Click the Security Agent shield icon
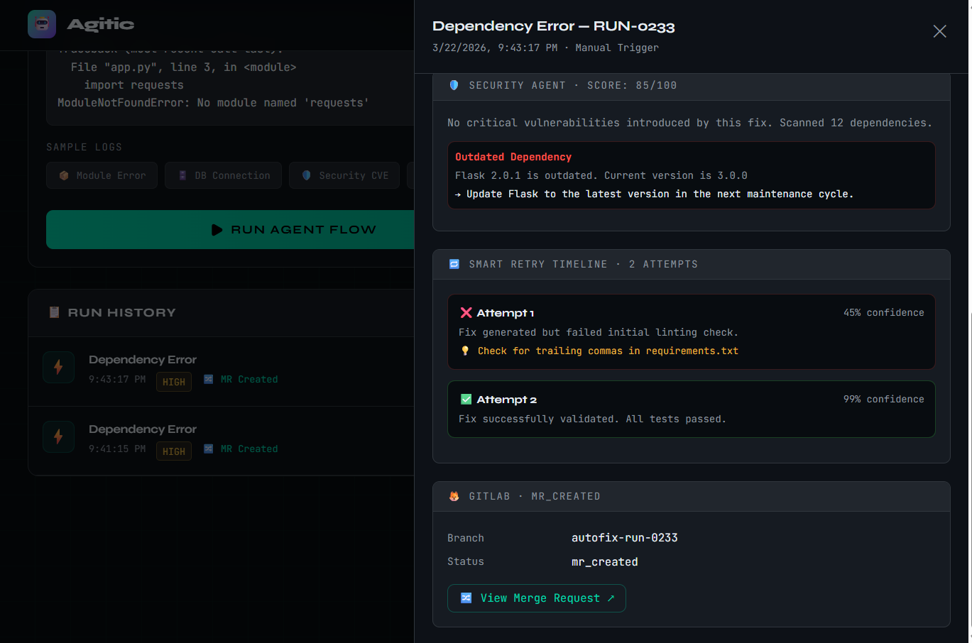Image resolution: width=972 pixels, height=643 pixels. click(x=454, y=85)
